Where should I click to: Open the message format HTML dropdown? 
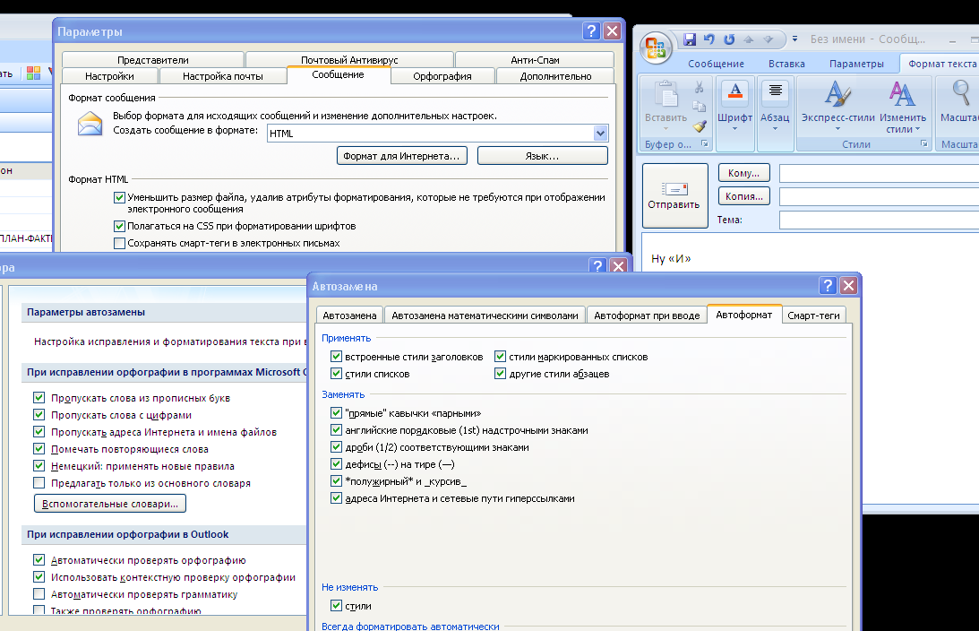click(600, 134)
